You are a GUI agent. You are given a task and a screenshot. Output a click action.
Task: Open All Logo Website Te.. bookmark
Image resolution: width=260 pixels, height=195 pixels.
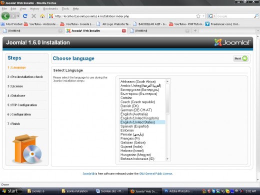(113, 24)
